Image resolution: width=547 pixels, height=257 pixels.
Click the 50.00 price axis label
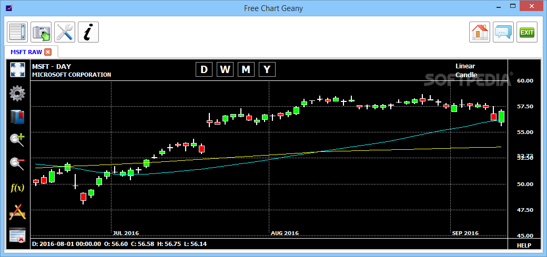point(525,184)
